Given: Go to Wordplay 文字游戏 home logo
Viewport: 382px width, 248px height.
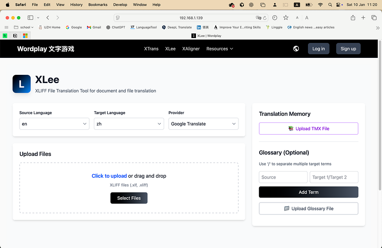Looking at the screenshot, I should coord(45,49).
